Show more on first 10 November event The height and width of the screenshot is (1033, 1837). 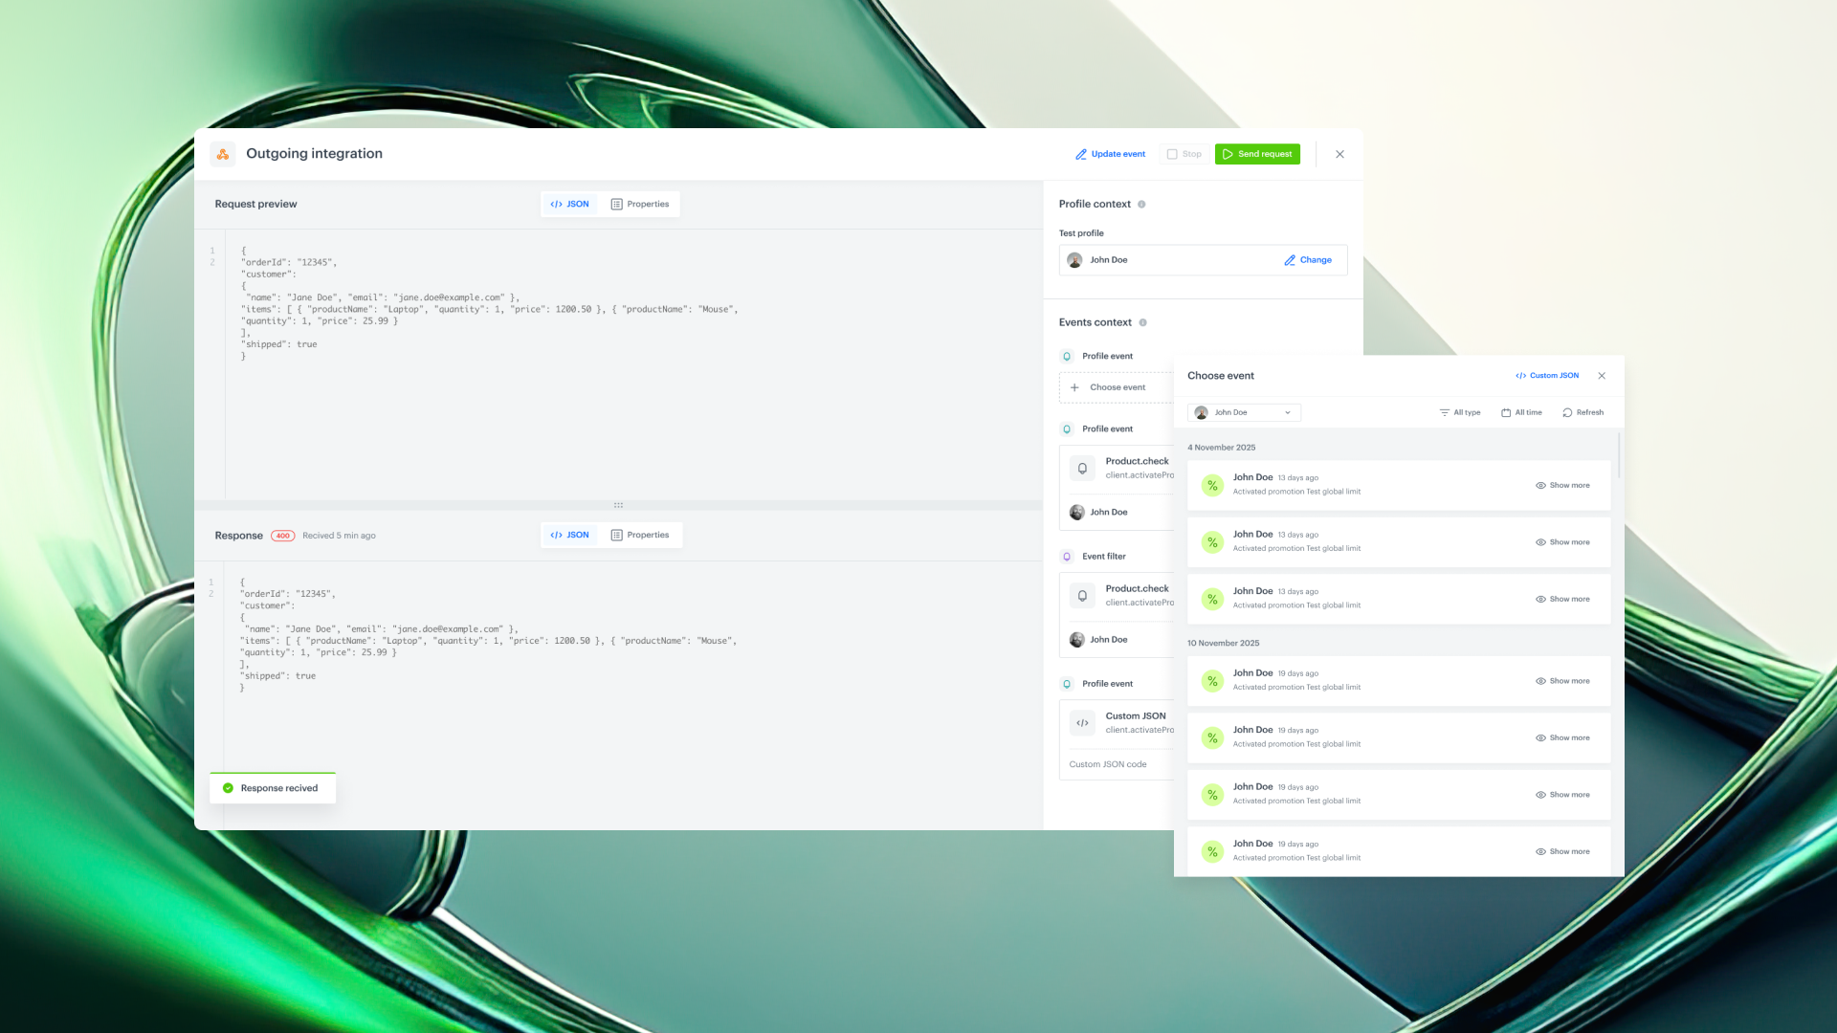click(x=1562, y=681)
